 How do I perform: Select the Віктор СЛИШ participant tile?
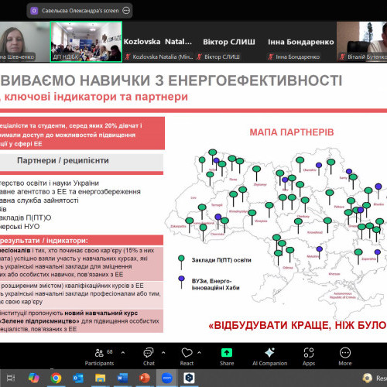pos(229,42)
